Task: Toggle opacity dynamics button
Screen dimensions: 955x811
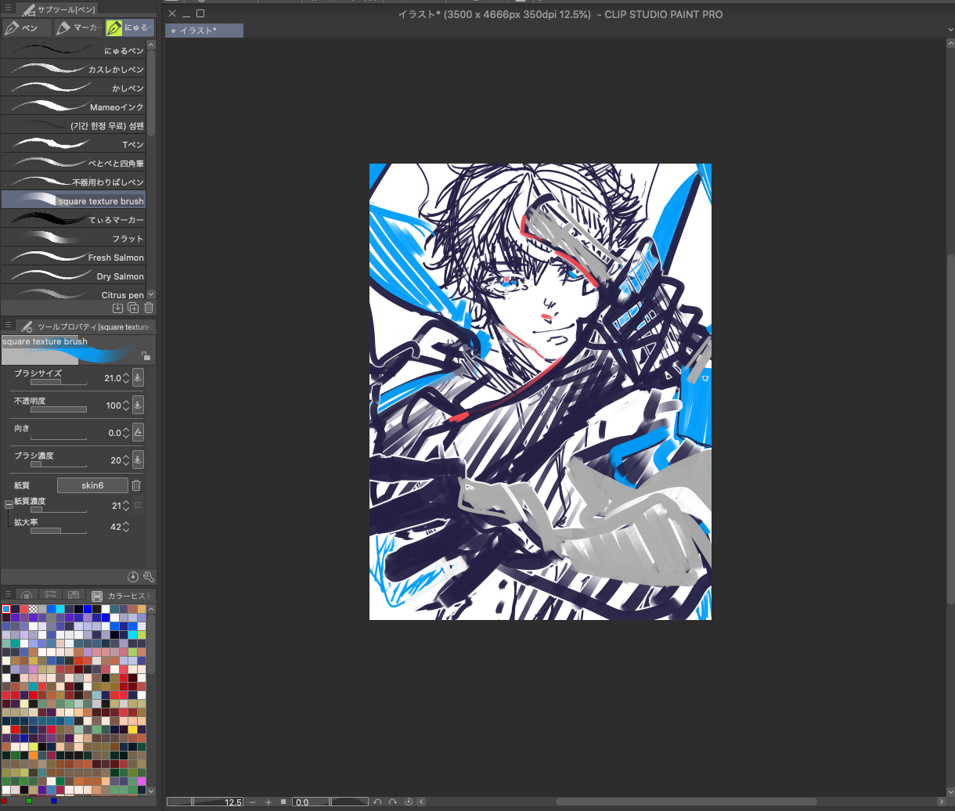Action: point(138,405)
